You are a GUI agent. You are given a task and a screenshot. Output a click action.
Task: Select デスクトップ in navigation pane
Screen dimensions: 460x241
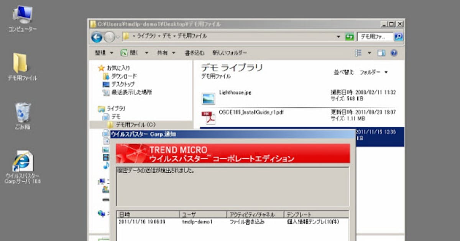pos(123,84)
